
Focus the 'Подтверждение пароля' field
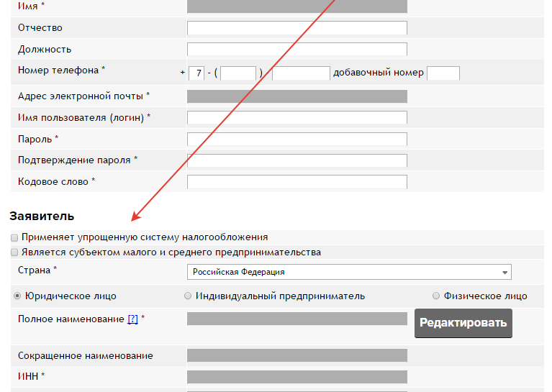[x=297, y=160]
